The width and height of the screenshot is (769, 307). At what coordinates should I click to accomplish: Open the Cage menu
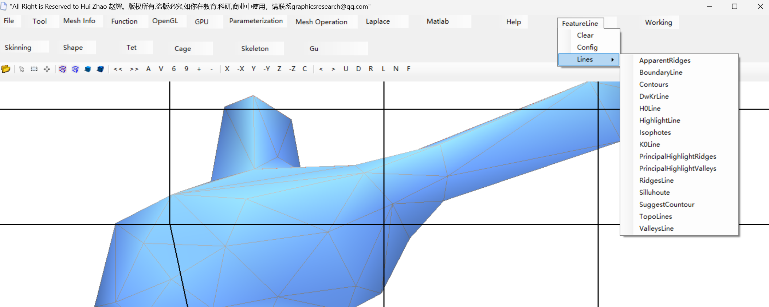(183, 48)
